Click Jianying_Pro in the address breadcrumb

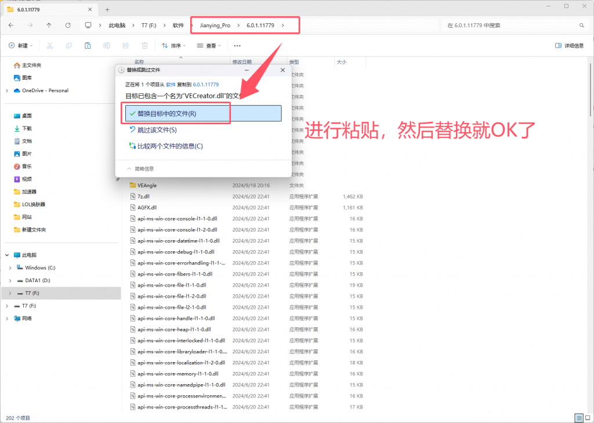[x=215, y=26]
